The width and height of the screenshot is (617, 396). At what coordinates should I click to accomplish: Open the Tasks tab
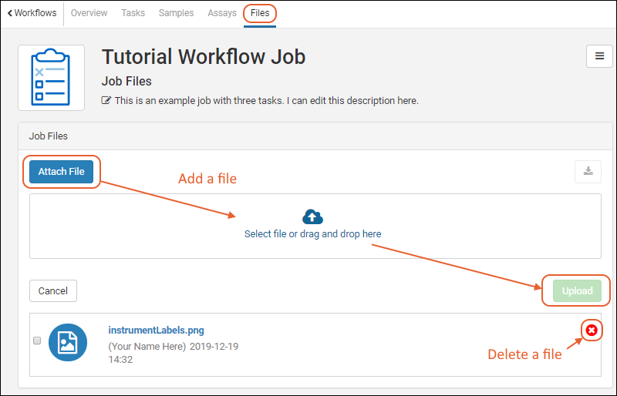pos(133,13)
